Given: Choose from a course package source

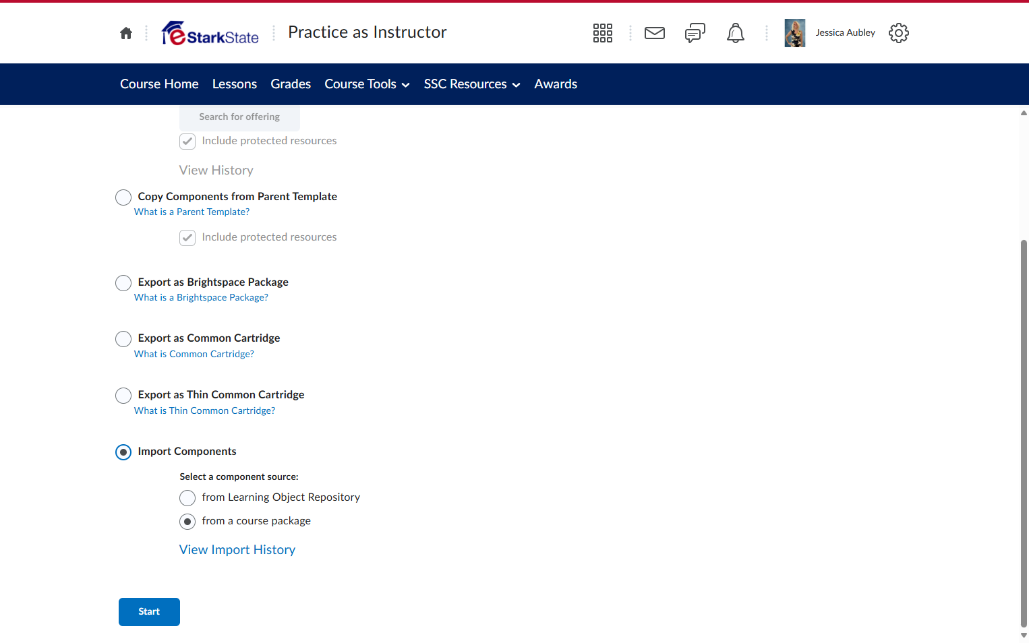Looking at the screenshot, I should click(x=187, y=522).
